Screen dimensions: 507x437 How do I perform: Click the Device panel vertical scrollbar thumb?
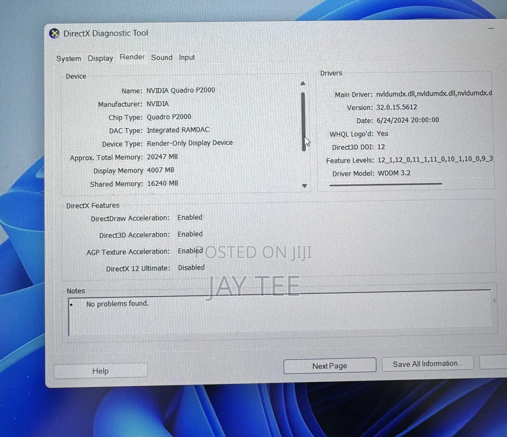(x=304, y=122)
